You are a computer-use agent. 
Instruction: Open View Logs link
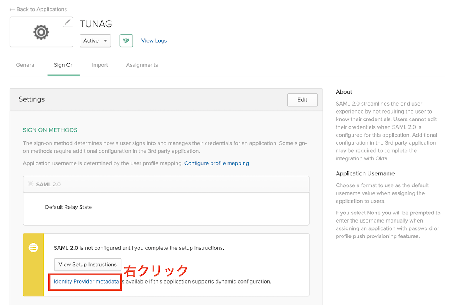[x=154, y=41]
